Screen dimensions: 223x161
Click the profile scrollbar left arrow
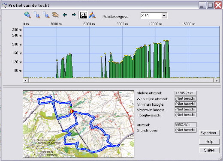click(26, 80)
